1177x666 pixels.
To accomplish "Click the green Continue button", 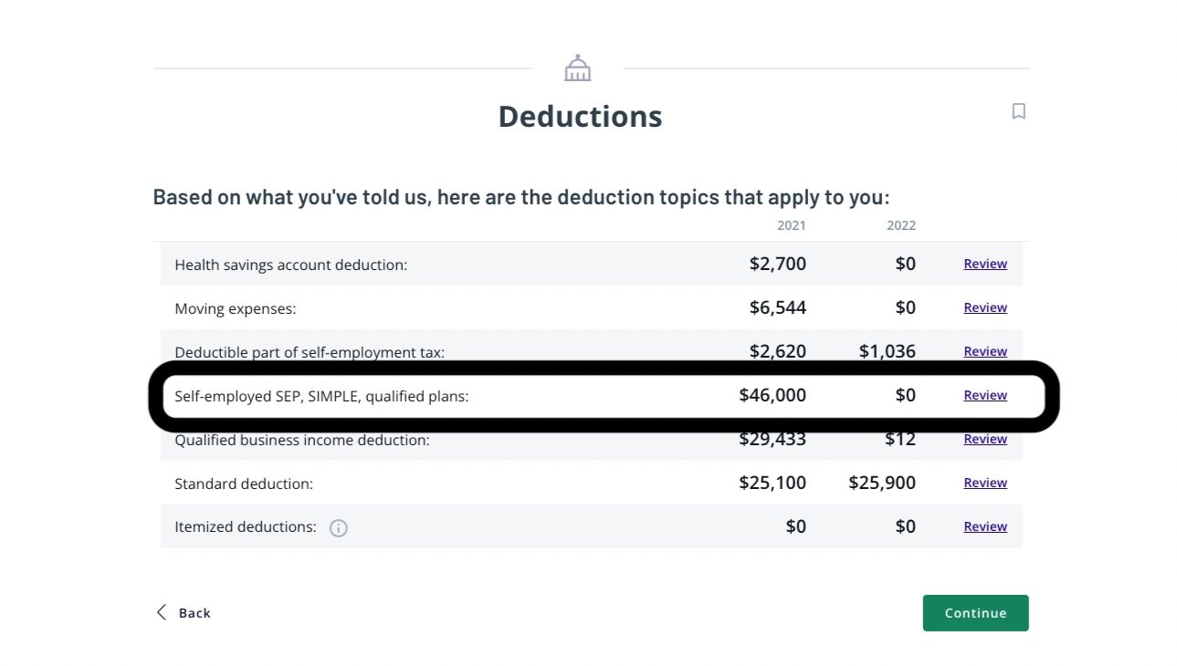I will [x=975, y=613].
